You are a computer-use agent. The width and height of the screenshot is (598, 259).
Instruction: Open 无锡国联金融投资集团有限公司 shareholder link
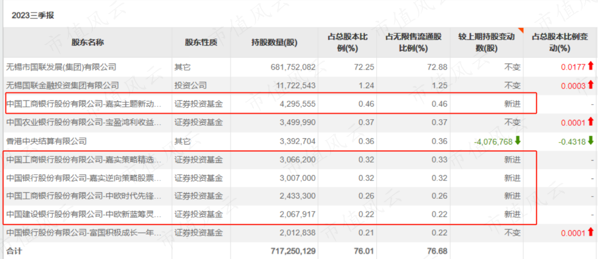pyautogui.click(x=62, y=86)
